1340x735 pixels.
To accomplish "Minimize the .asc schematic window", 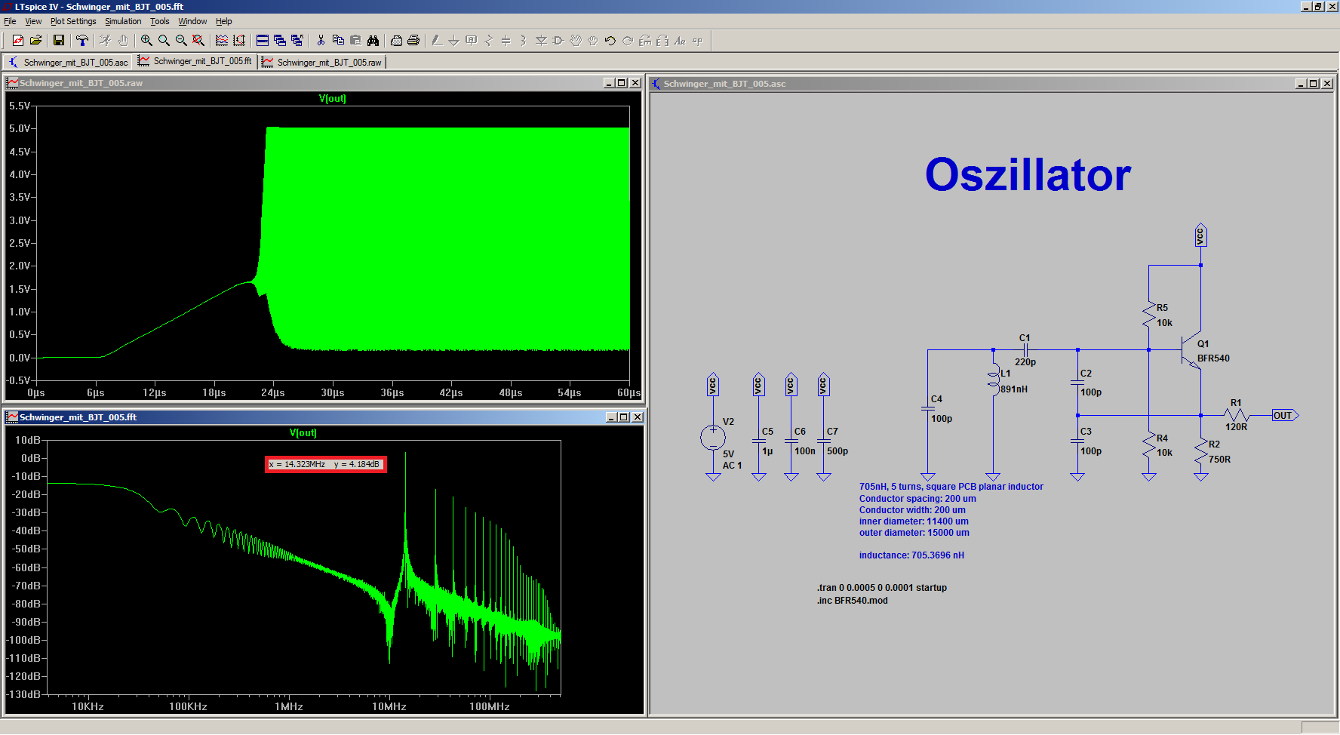I will 1301,84.
